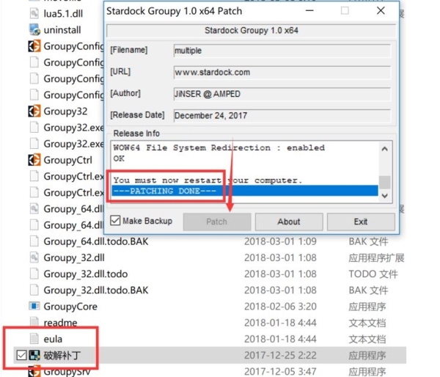440x377 pixels.
Task: Select the 破解补丁 file name
Action: coord(62,356)
